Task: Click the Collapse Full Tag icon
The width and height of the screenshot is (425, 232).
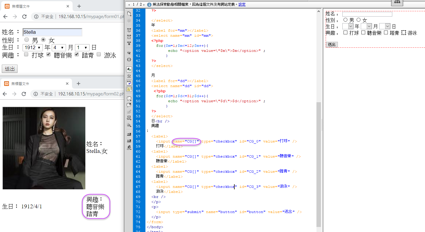Action: 129,30
